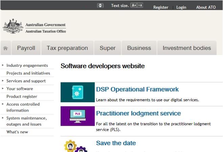The height and width of the screenshot is (152, 223).
Task: Expand the Your software arrow
Action: point(3,88)
